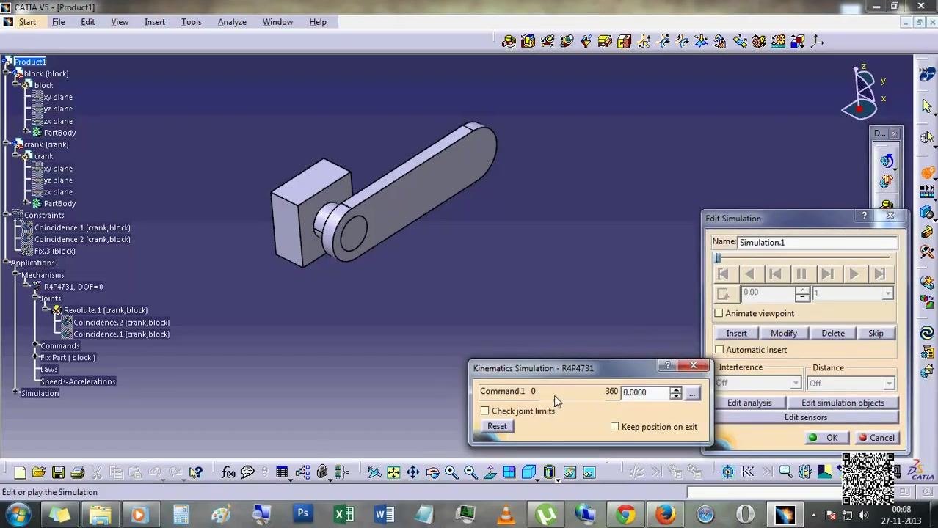Click the Command.1 value field showing 0.0000
The image size is (938, 528).
click(645, 392)
